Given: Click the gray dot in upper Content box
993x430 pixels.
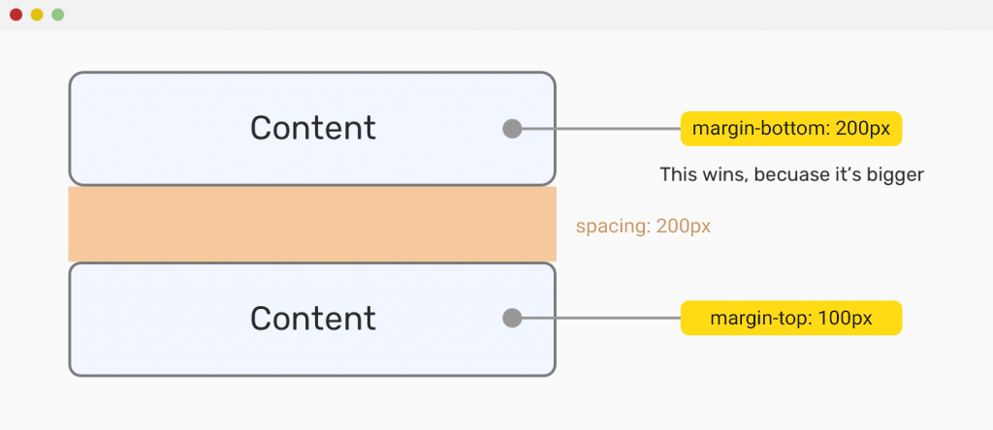Looking at the screenshot, I should click(513, 129).
